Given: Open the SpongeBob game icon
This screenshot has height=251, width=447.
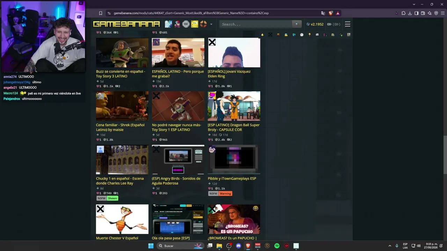Looking at the screenshot, I should 195,24.
